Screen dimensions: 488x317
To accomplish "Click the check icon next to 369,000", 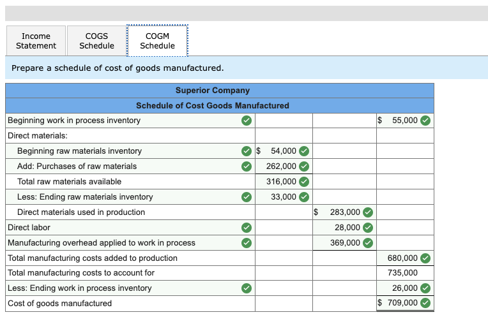I will [368, 243].
